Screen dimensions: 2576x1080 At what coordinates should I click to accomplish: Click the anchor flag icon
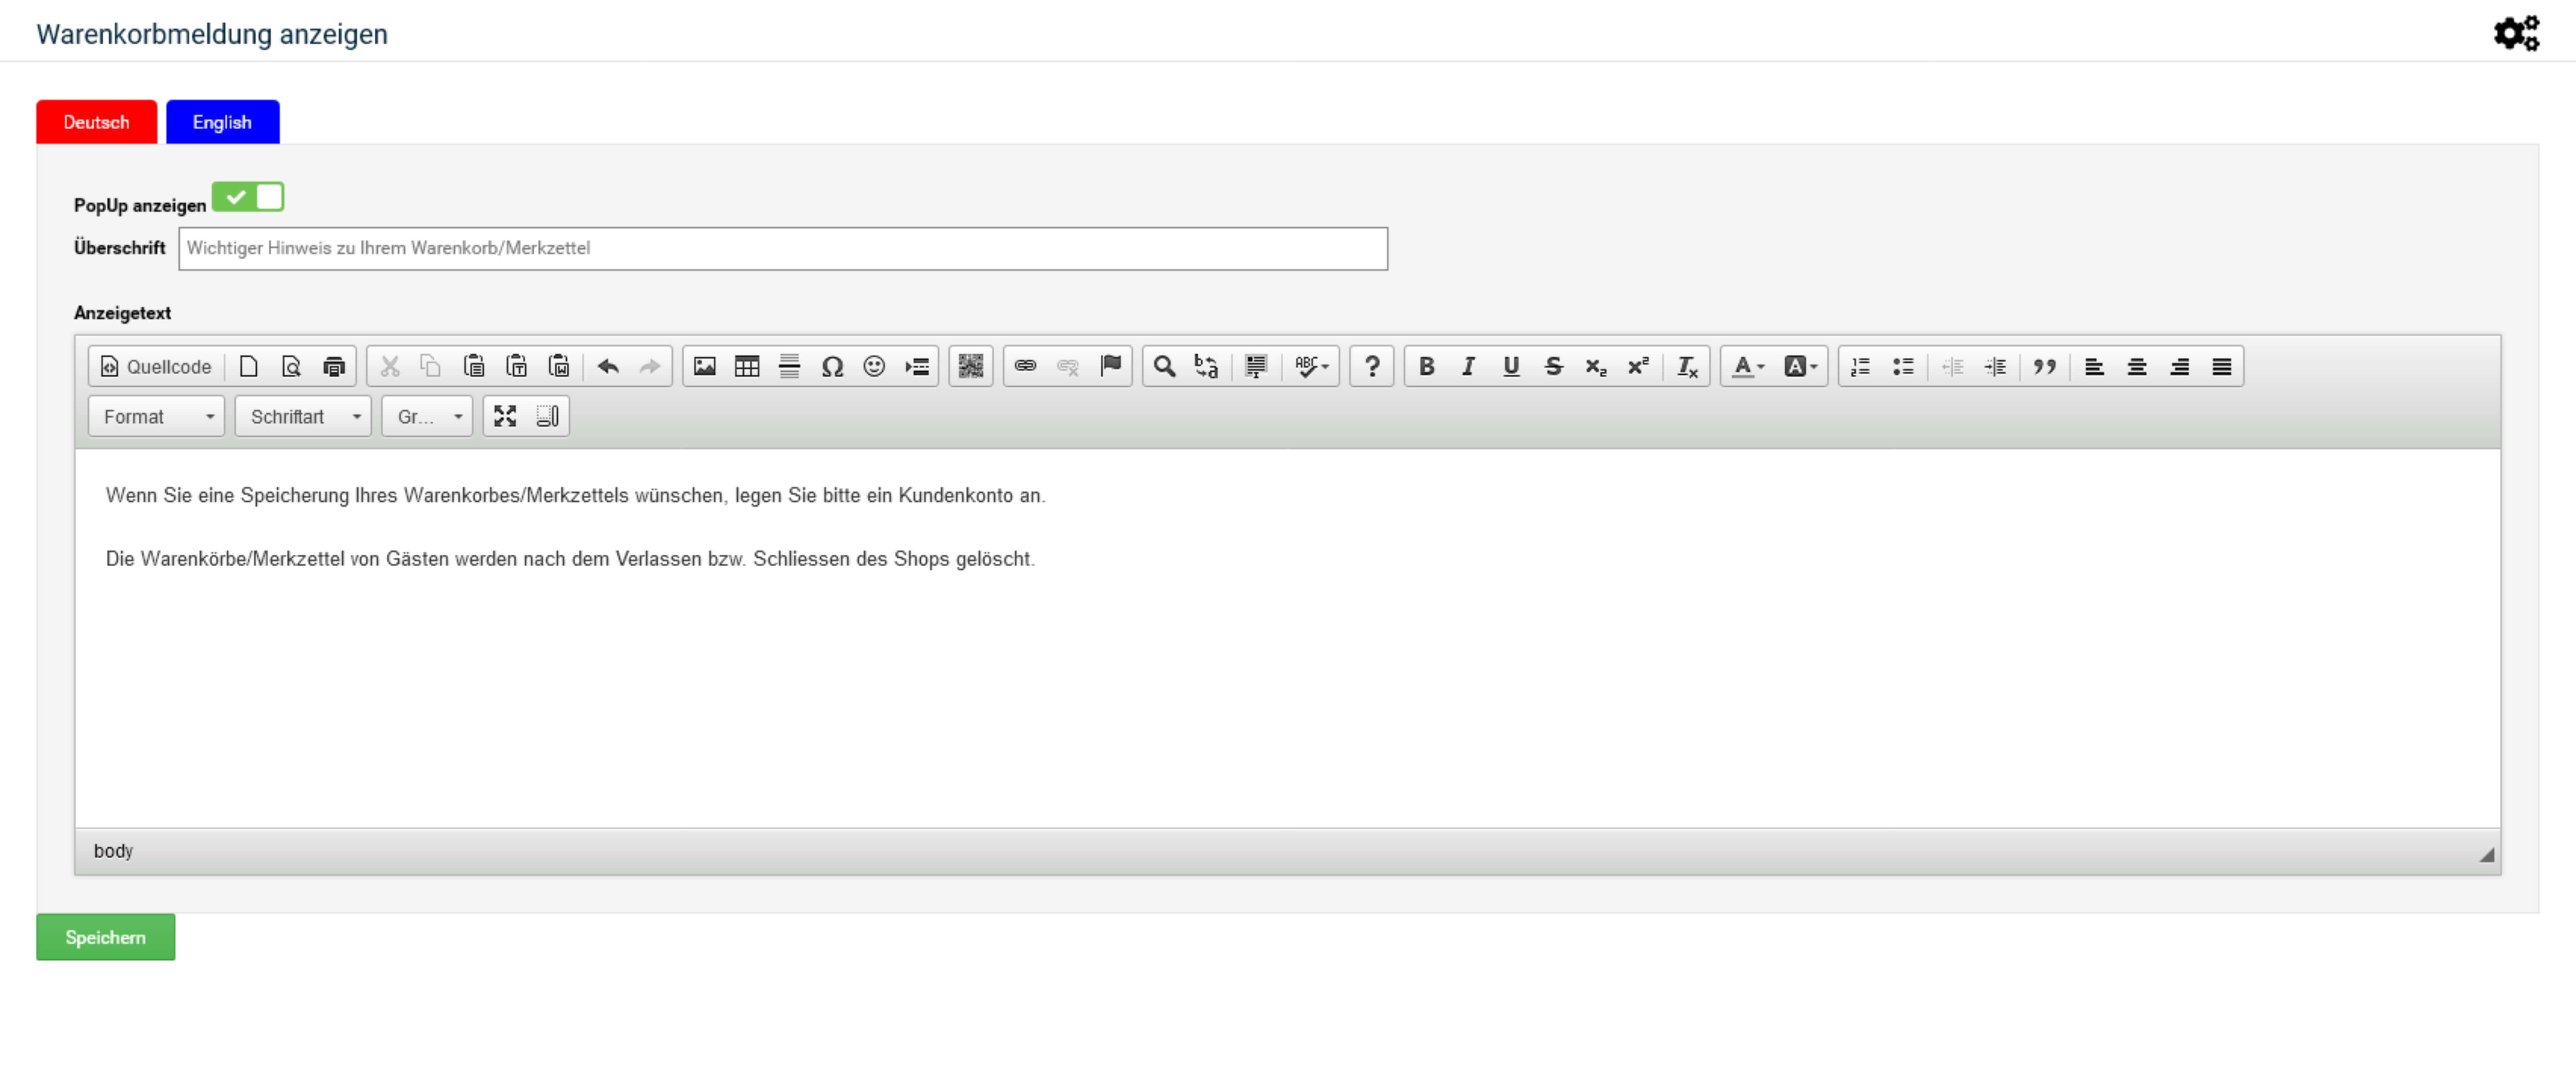[x=1110, y=366]
